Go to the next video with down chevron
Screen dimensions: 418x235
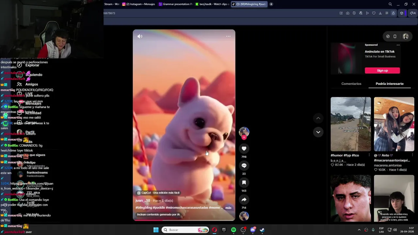pos(318,132)
